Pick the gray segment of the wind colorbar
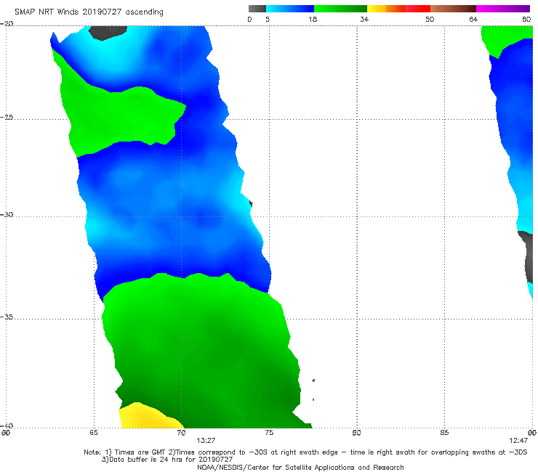 click(257, 9)
